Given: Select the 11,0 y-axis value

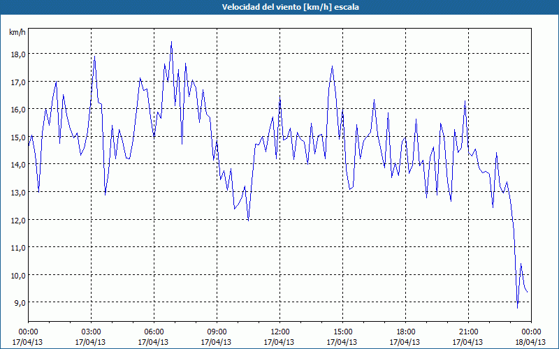Looking at the screenshot, I should tap(18, 248).
